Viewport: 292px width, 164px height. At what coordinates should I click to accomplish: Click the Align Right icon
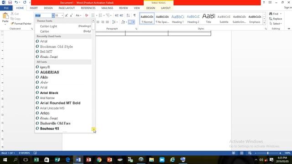tap(103, 22)
